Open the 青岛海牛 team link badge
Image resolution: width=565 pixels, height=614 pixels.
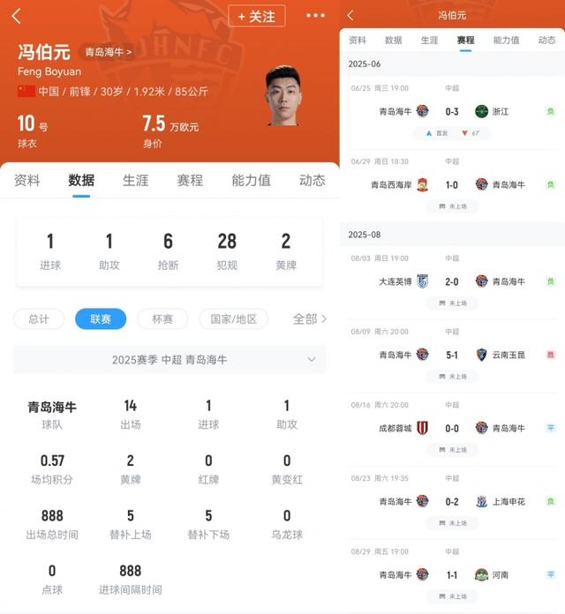(109, 52)
